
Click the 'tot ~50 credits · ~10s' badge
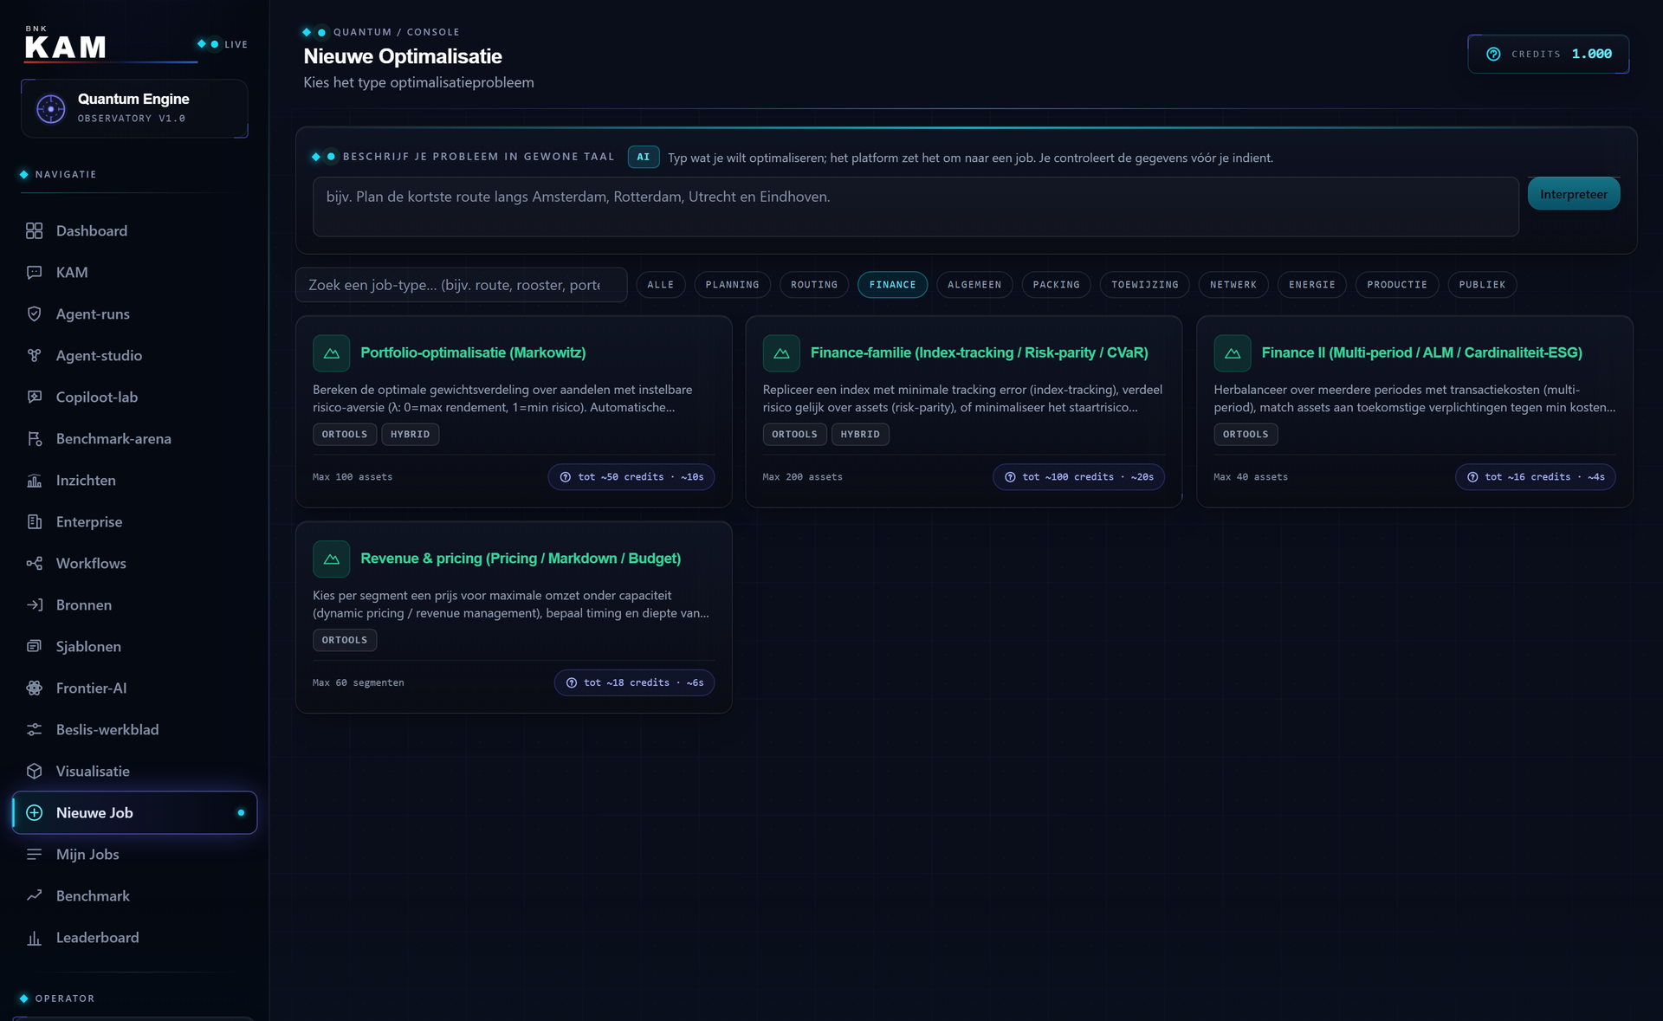pos(631,477)
